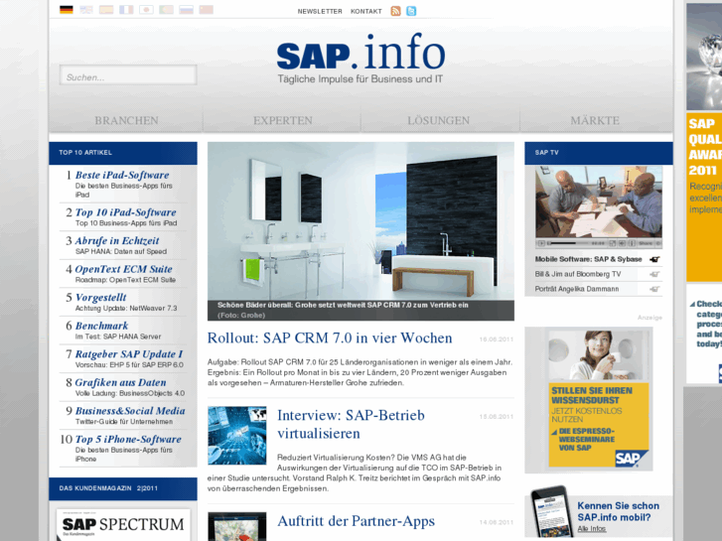The height and width of the screenshot is (541, 722).
Task: Open article Beste iPad-Software
Action: coord(122,175)
